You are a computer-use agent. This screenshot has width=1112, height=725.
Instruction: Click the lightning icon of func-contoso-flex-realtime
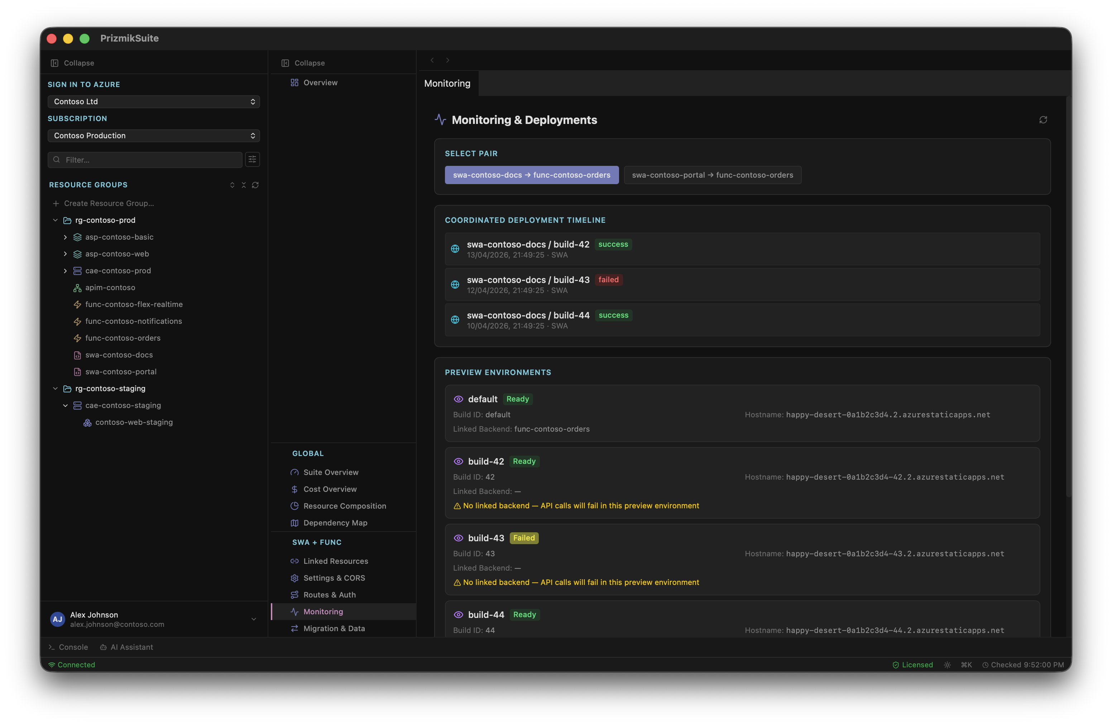pyautogui.click(x=77, y=304)
